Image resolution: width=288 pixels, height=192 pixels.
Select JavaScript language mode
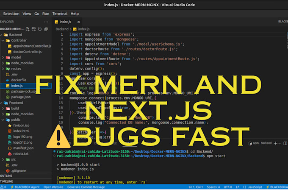[x=255, y=187]
